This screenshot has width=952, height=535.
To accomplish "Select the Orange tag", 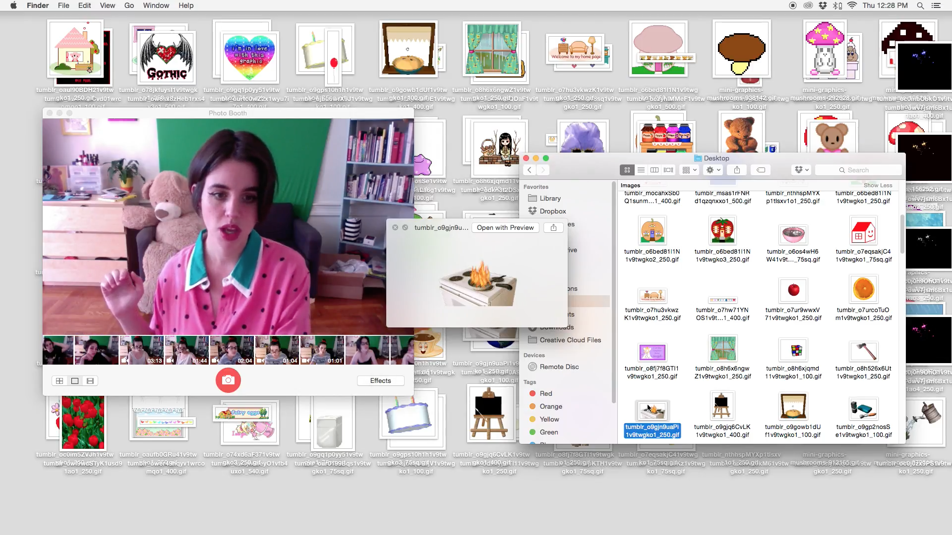I will point(550,406).
